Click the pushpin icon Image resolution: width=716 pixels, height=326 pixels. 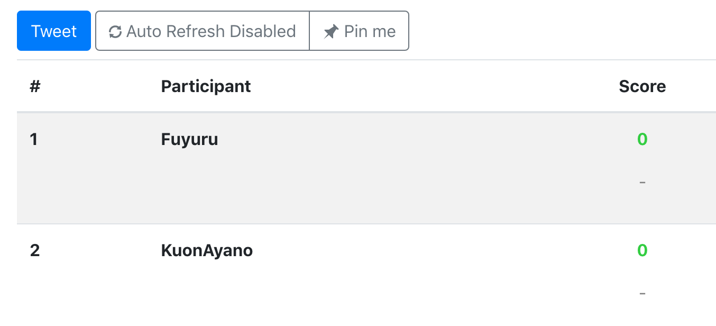point(331,32)
